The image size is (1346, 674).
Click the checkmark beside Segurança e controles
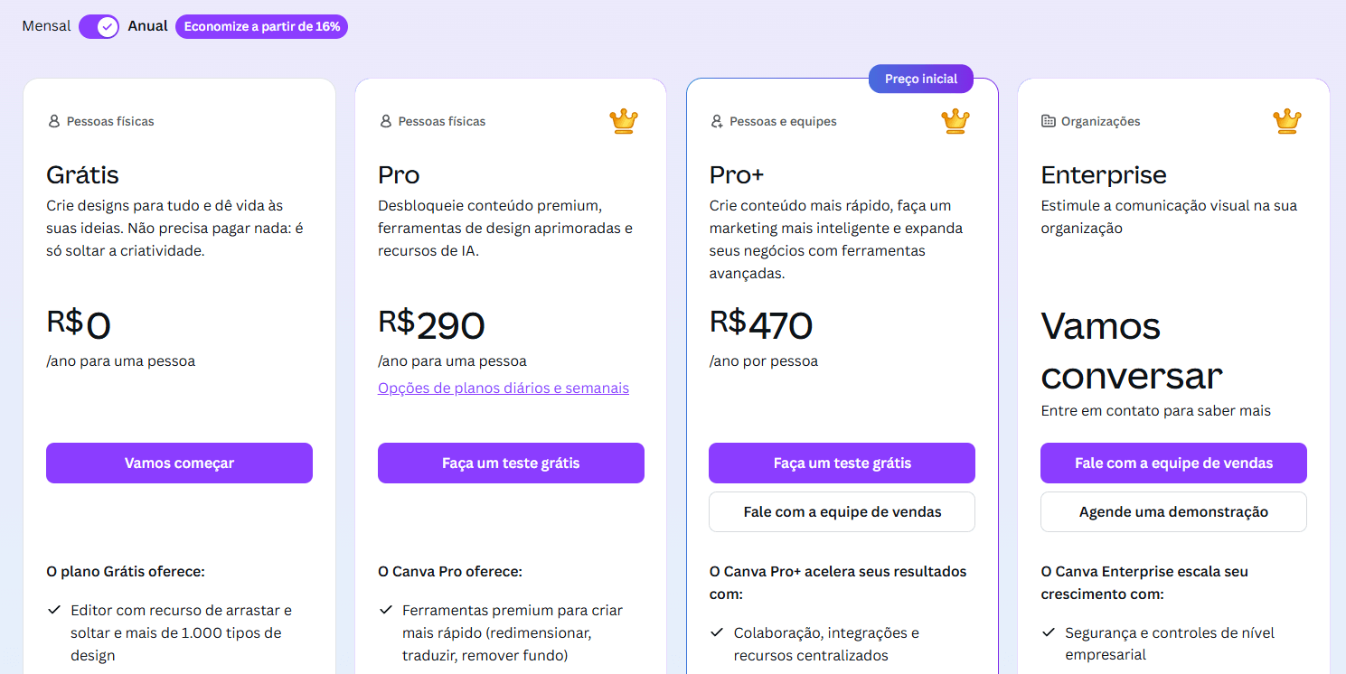[1050, 633]
